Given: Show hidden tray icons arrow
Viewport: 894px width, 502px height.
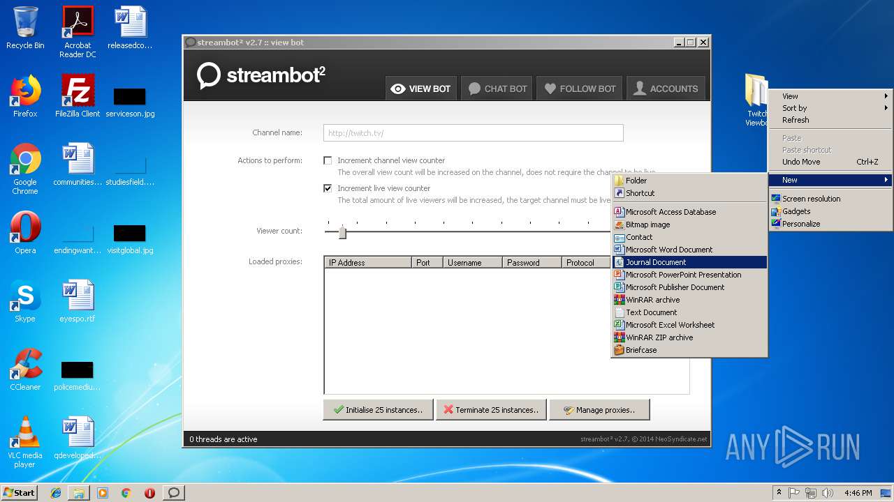Looking at the screenshot, I should pos(779,493).
